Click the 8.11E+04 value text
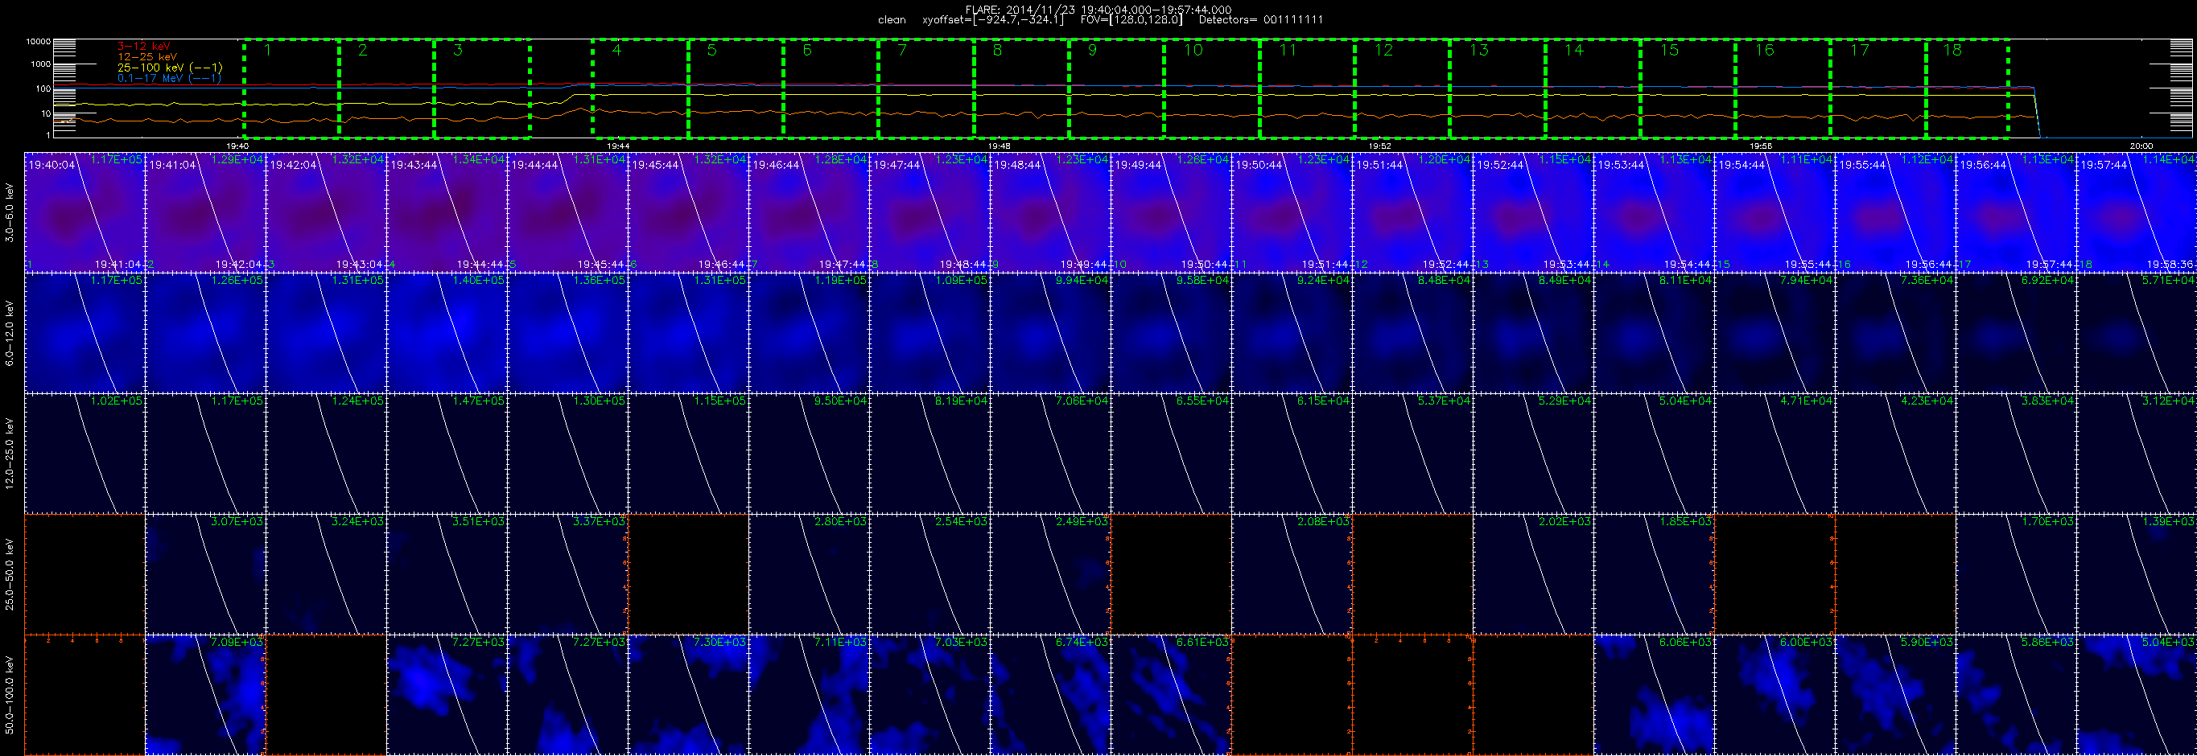 [x=1686, y=280]
